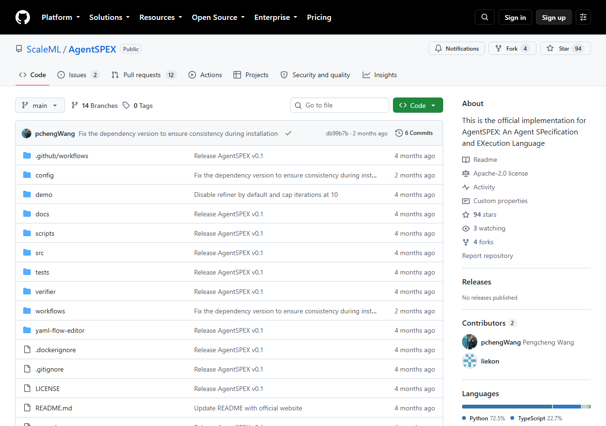The height and width of the screenshot is (426, 606).
Task: Click the .dockerignore file icon
Action: point(27,349)
